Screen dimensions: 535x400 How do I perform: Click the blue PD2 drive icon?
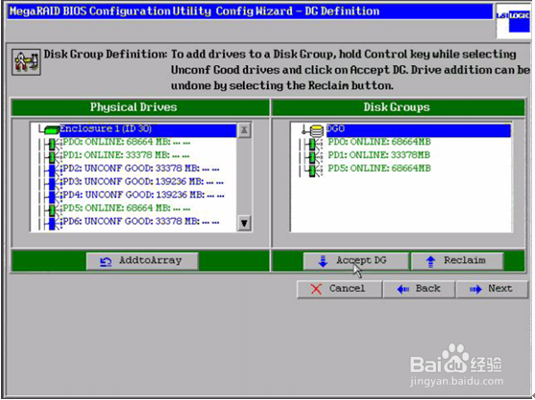[52, 170]
